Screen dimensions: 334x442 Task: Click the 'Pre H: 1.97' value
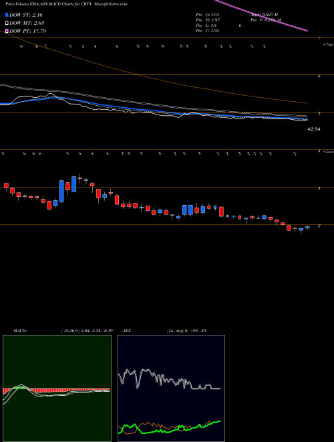pos(208,19)
